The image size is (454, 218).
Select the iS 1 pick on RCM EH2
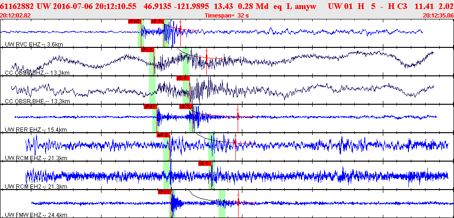point(205,163)
